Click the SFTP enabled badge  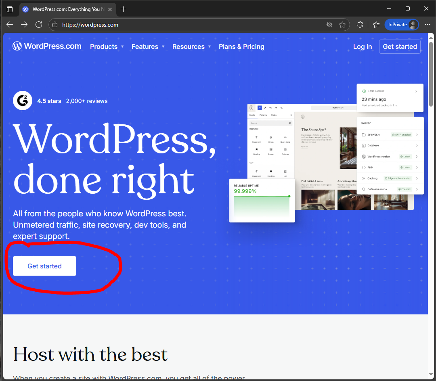(x=401, y=135)
